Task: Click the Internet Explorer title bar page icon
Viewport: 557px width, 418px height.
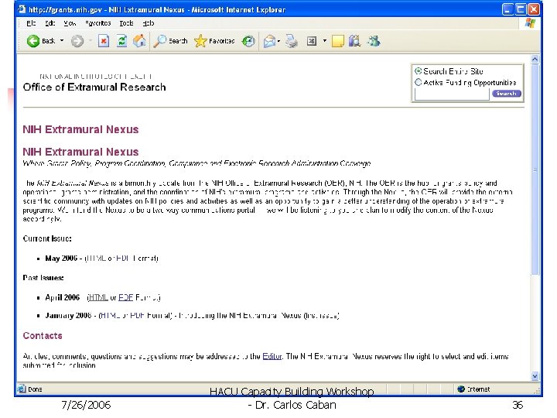Action: point(22,9)
